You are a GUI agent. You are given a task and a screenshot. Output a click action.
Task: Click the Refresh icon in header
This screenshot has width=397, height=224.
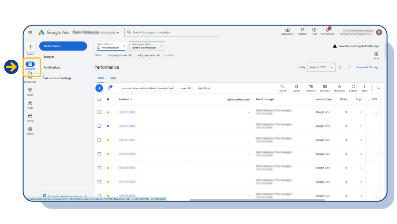point(302,30)
